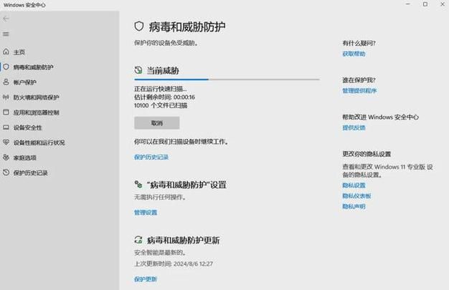This screenshot has height=290, width=449.
Task: Click the 提供反馈 link
Action: (354, 127)
